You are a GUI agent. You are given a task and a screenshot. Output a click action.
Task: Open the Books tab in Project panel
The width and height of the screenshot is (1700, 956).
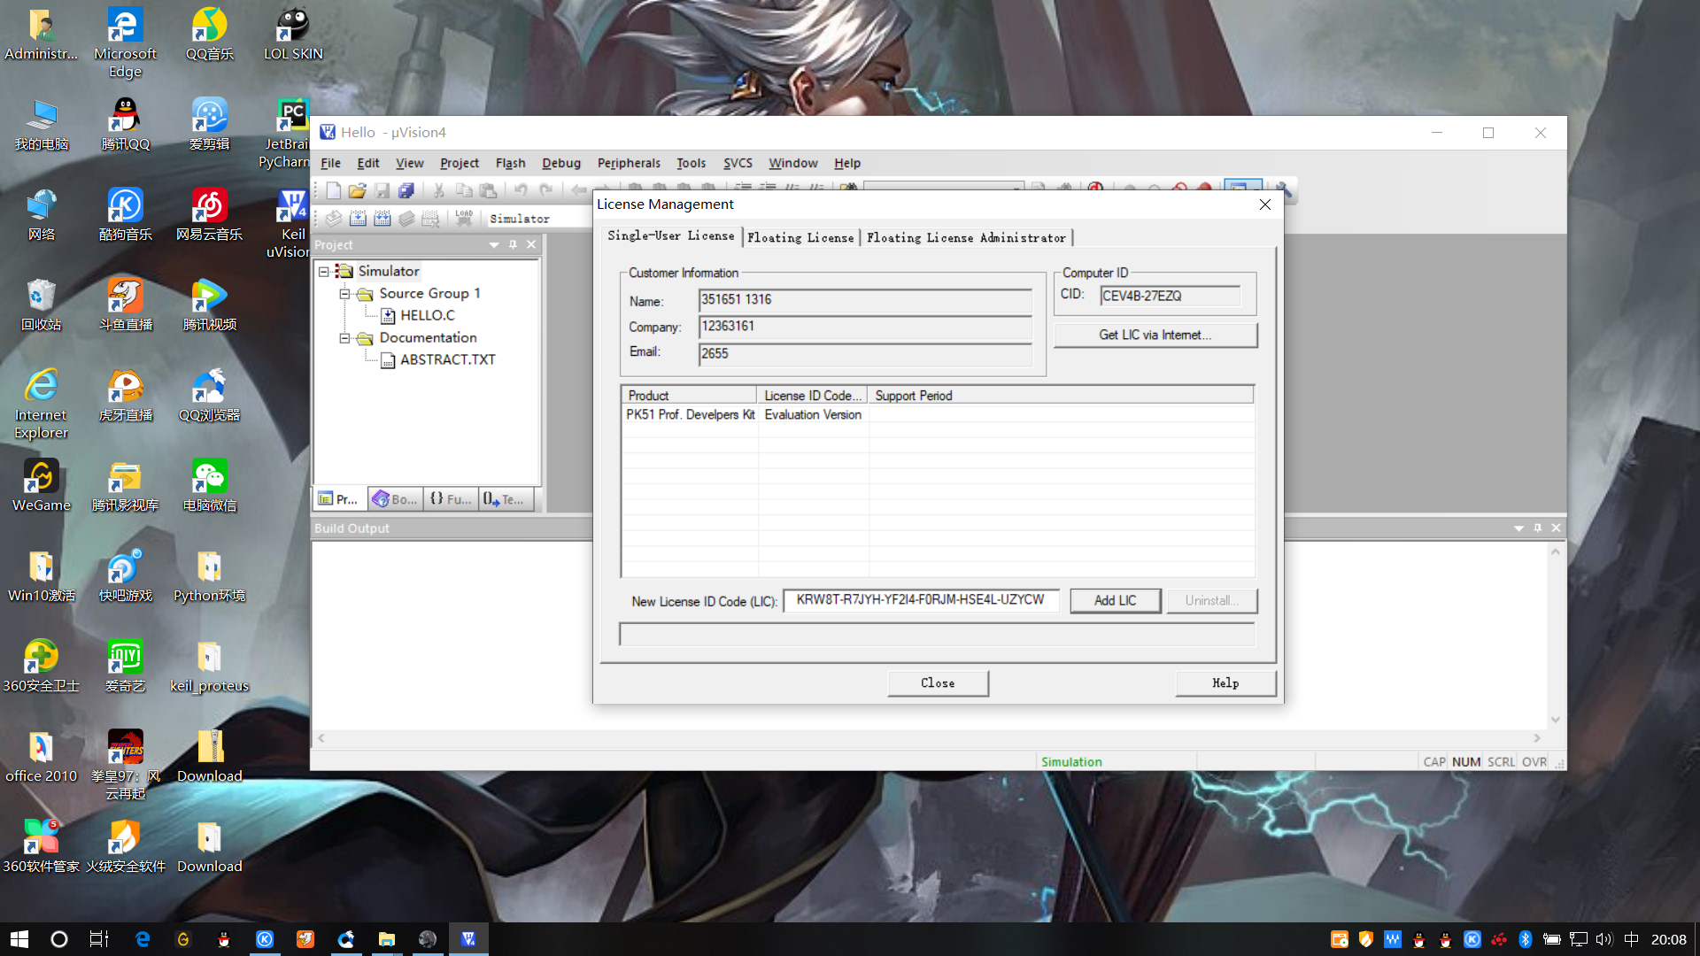click(x=395, y=499)
